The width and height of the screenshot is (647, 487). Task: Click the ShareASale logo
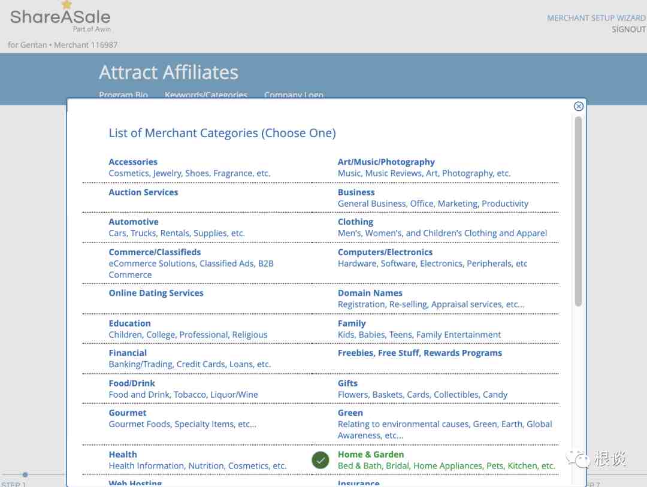click(61, 17)
